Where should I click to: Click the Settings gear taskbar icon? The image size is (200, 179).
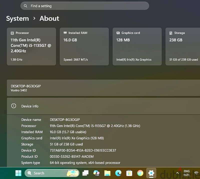click(151, 173)
